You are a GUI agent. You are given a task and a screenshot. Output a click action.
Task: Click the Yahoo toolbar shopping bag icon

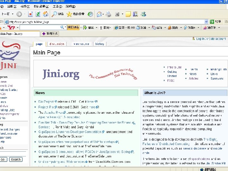[138, 28]
